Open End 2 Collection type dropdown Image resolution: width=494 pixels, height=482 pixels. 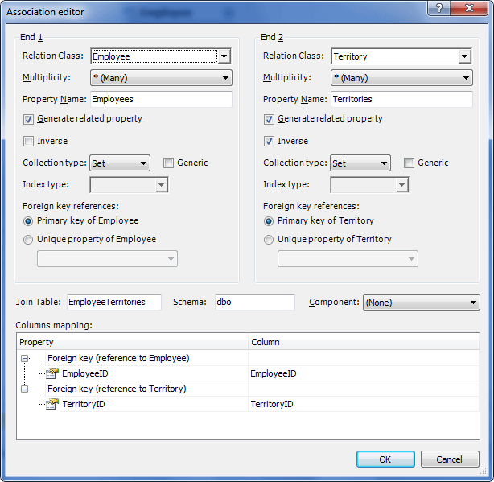pyautogui.click(x=360, y=163)
